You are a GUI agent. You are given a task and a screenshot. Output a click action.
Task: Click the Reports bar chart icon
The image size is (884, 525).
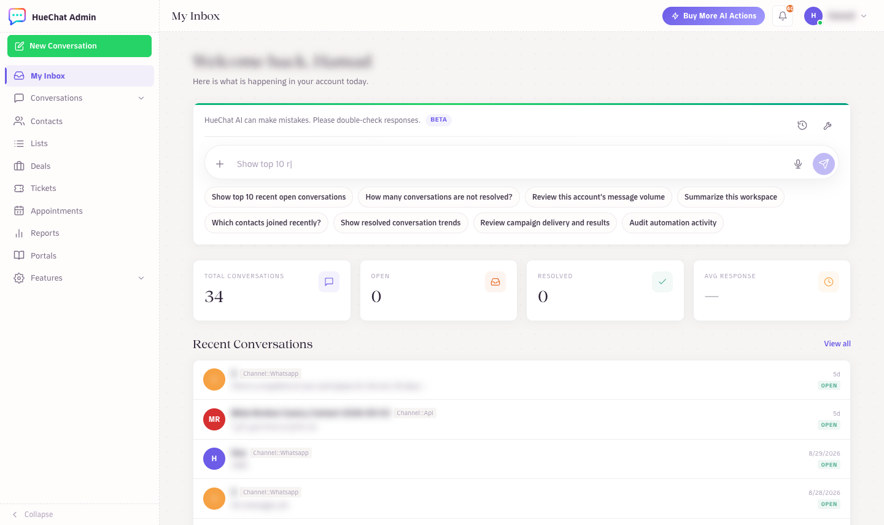[x=19, y=233]
